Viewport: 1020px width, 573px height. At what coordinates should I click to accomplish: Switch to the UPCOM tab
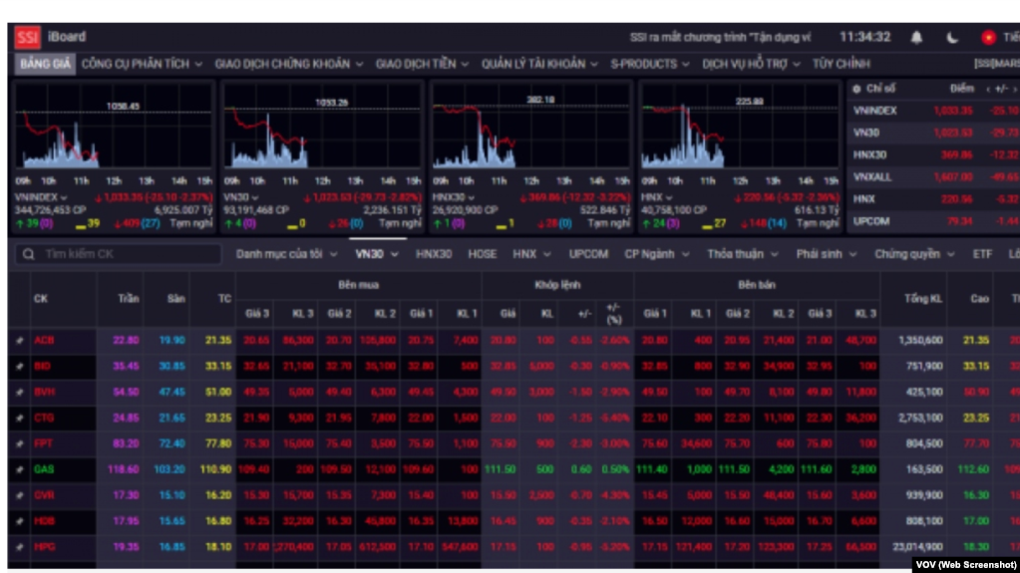[x=588, y=254]
